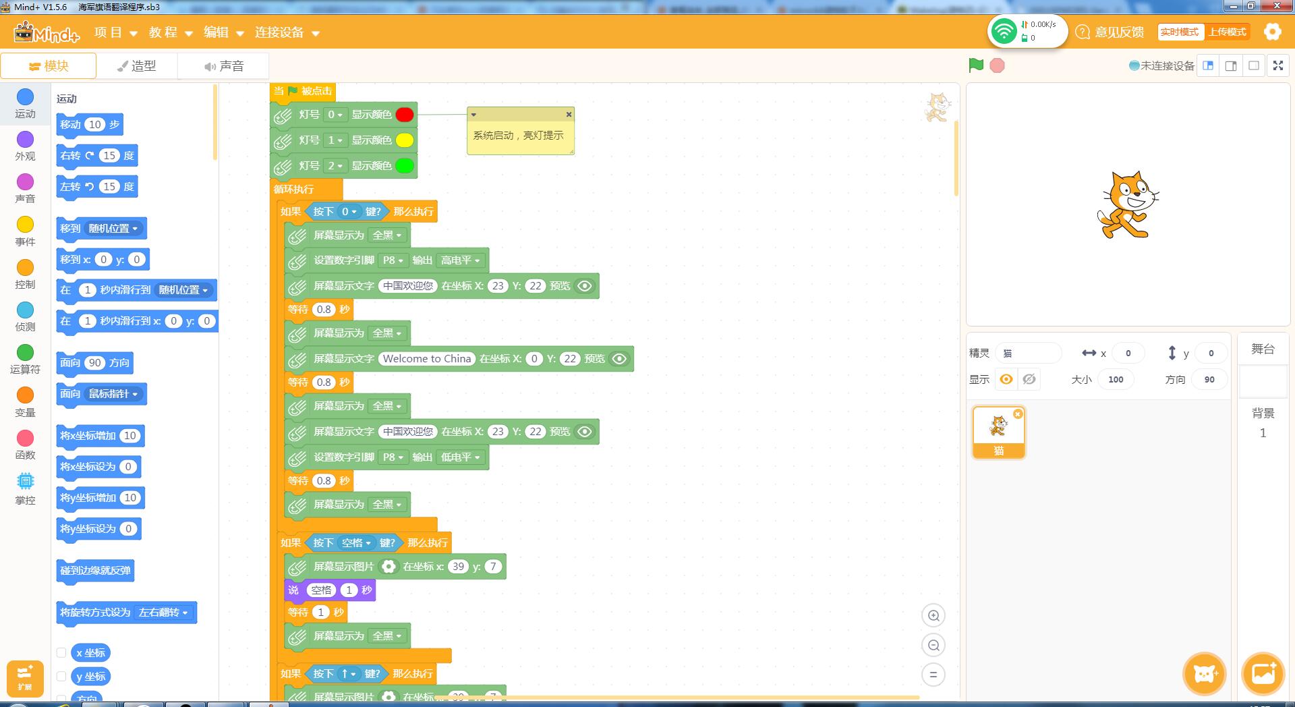Reset workspace zoom to default
The height and width of the screenshot is (707, 1295).
coord(933,675)
